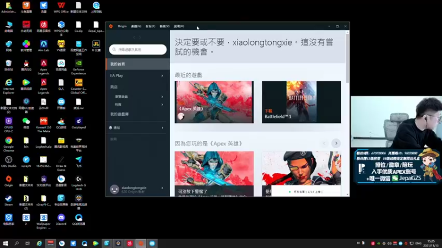Click the notification bell icon in sidebar

[110, 128]
